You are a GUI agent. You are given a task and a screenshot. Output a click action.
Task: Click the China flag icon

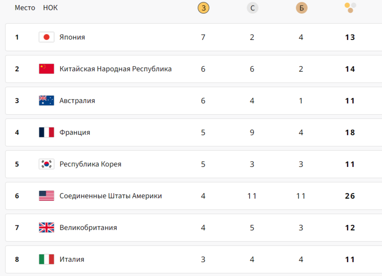point(46,69)
